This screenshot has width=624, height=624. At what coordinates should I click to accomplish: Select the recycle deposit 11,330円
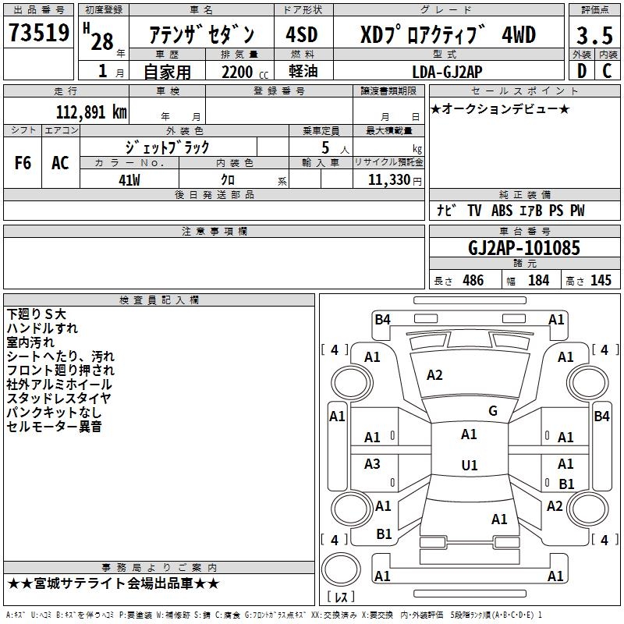(395, 180)
